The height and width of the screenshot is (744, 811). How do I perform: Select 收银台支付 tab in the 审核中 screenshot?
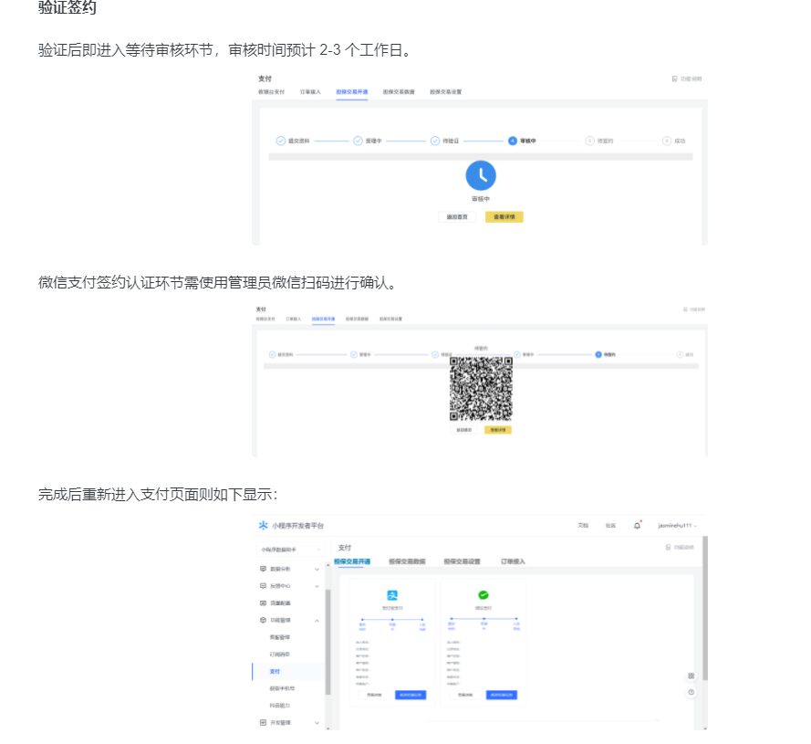272,92
